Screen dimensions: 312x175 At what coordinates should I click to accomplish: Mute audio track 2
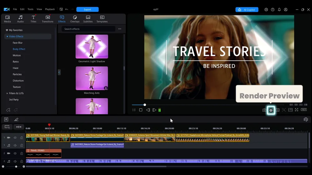[x=15, y=161]
